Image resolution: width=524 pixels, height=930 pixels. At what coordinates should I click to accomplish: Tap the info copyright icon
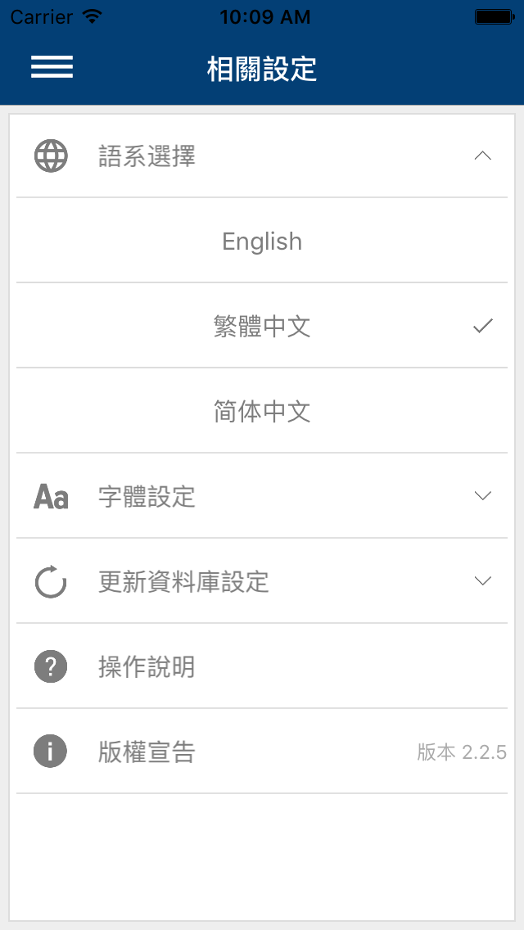point(51,752)
